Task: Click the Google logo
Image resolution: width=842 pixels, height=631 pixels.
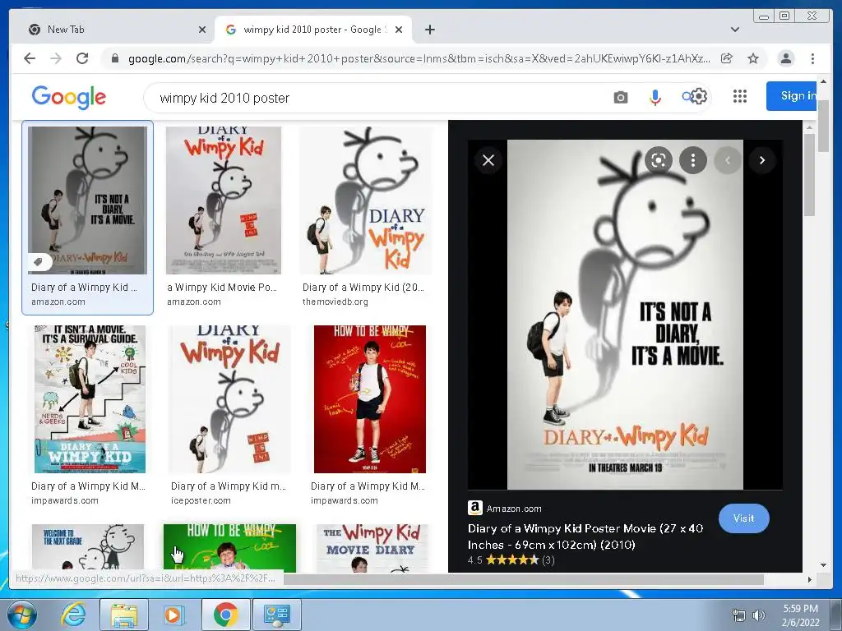Action: (x=69, y=97)
